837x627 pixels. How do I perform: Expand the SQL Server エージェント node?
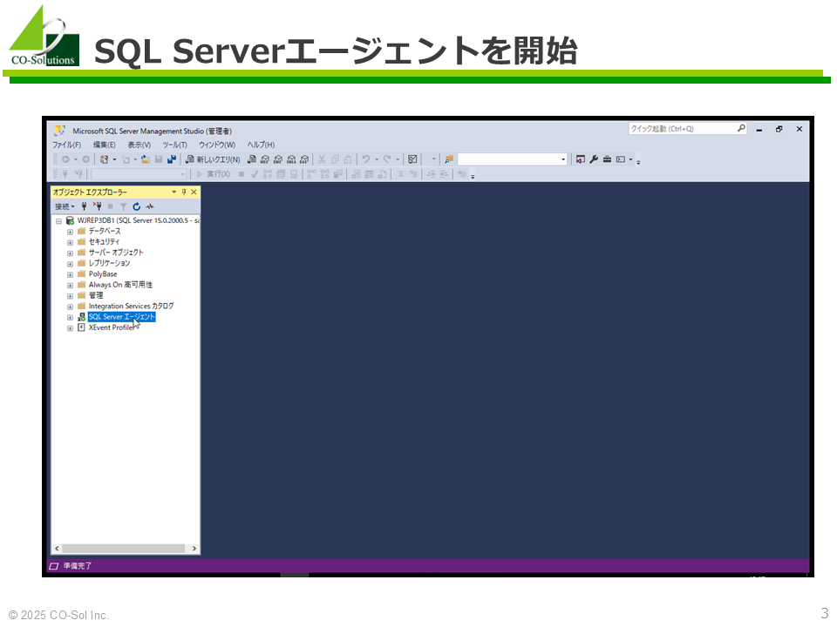click(70, 318)
